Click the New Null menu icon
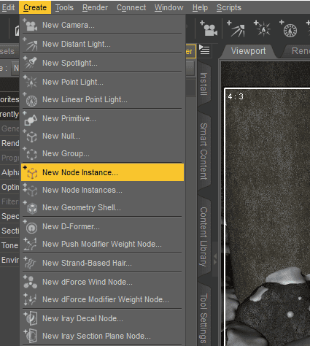310x346 pixels. (x=30, y=136)
